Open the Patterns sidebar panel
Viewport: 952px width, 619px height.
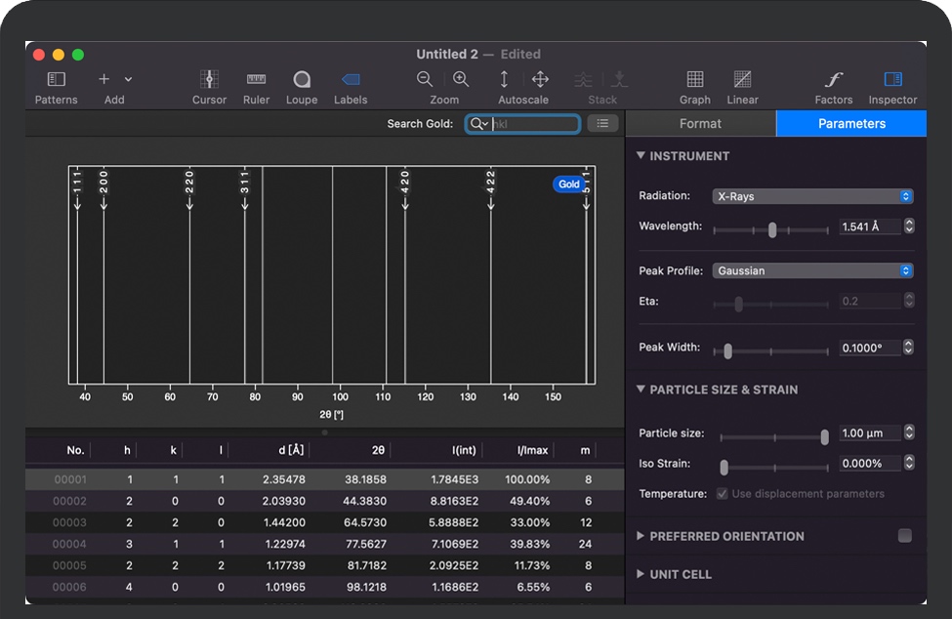click(56, 80)
